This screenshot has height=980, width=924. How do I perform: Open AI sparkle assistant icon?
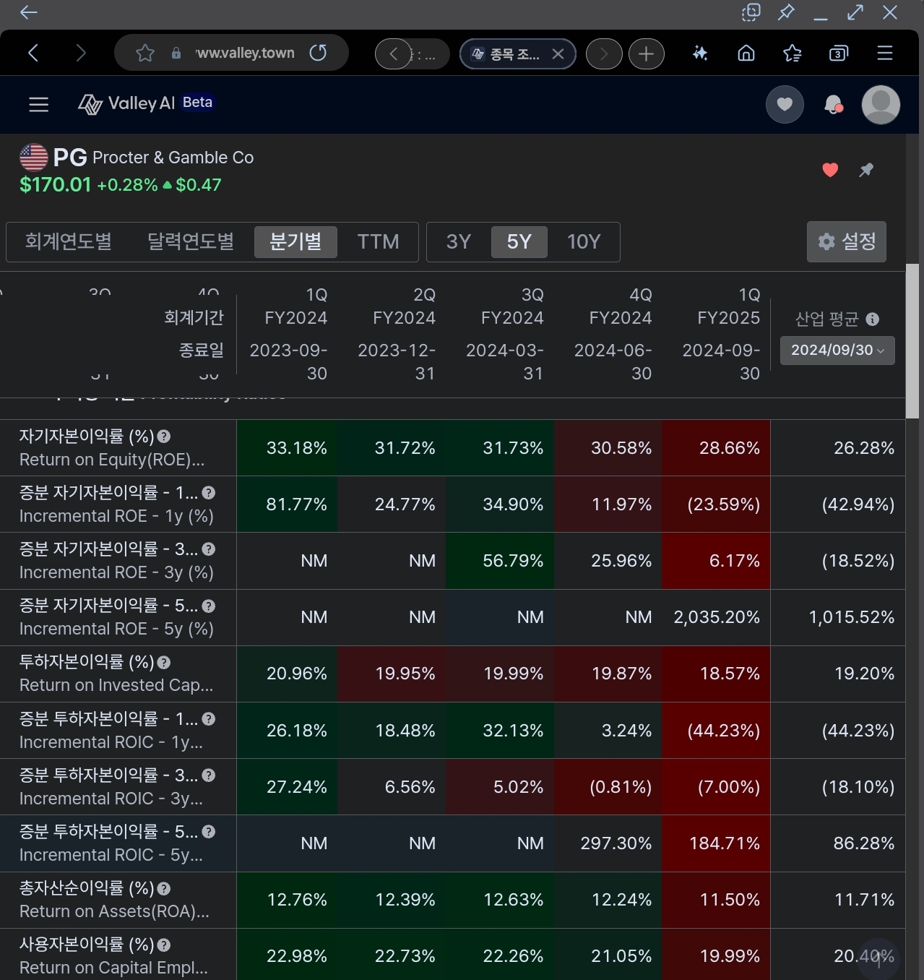coord(699,53)
